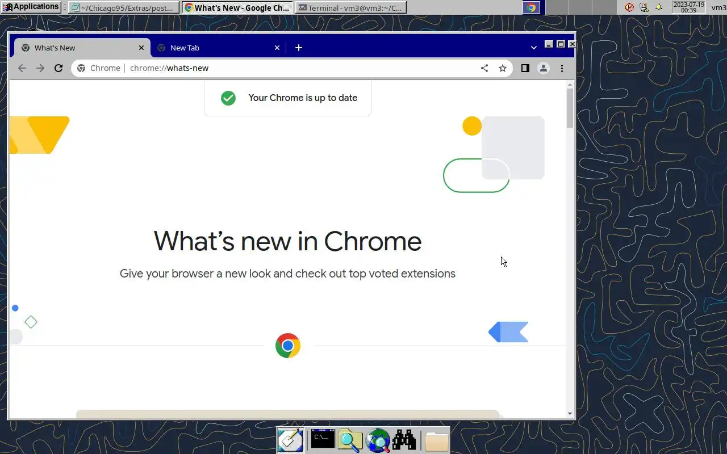This screenshot has height=454, width=727.
Task: Launch the text editor dock icon
Action: 290,440
